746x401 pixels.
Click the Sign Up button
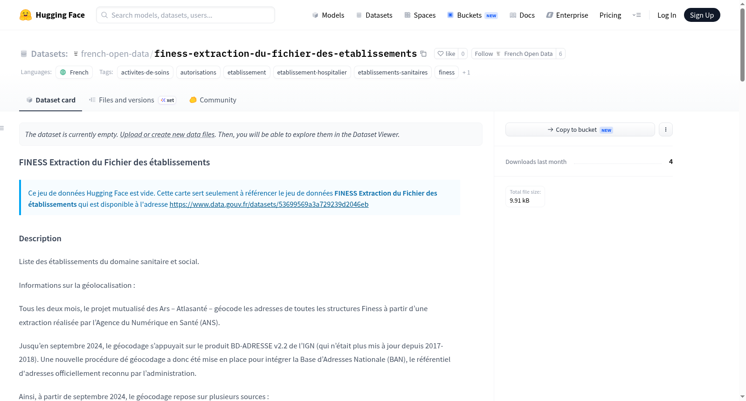[x=702, y=15]
